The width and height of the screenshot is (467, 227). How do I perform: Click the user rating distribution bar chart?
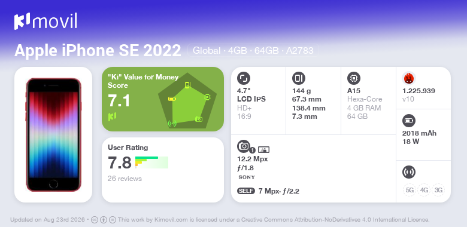(x=151, y=162)
